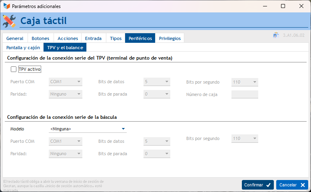Open the TPV Puerto COM dropdown
Viewport: 311px width, 192px height.
(66, 82)
